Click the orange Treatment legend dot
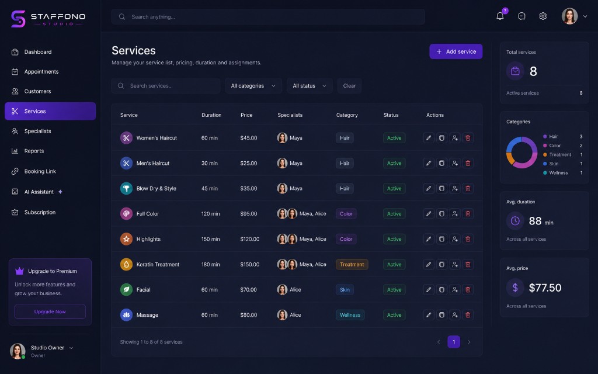This screenshot has width=598, height=374. 545,154
